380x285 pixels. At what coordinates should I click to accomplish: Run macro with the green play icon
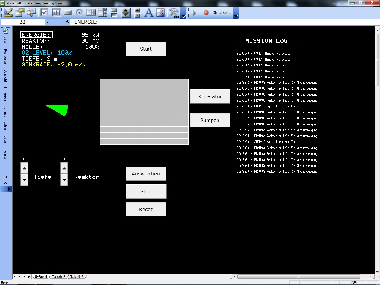tap(194, 13)
